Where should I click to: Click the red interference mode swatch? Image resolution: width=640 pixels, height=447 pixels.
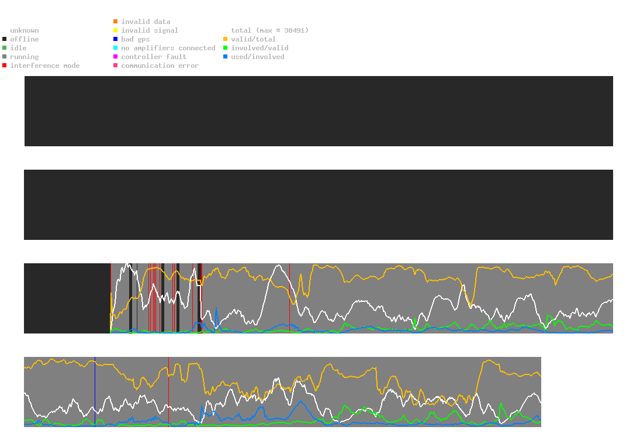point(5,66)
